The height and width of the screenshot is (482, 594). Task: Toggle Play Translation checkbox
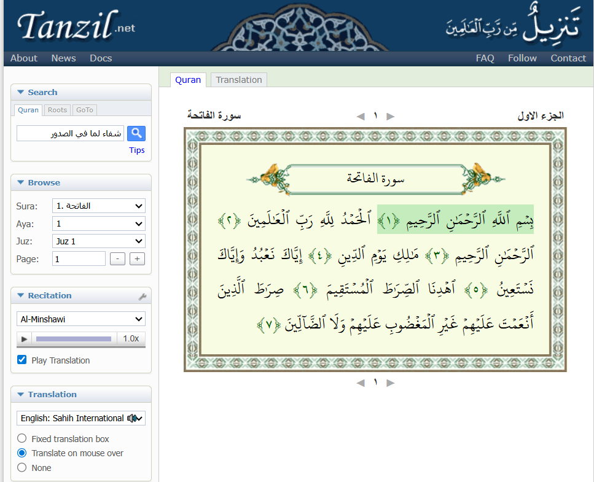[22, 360]
